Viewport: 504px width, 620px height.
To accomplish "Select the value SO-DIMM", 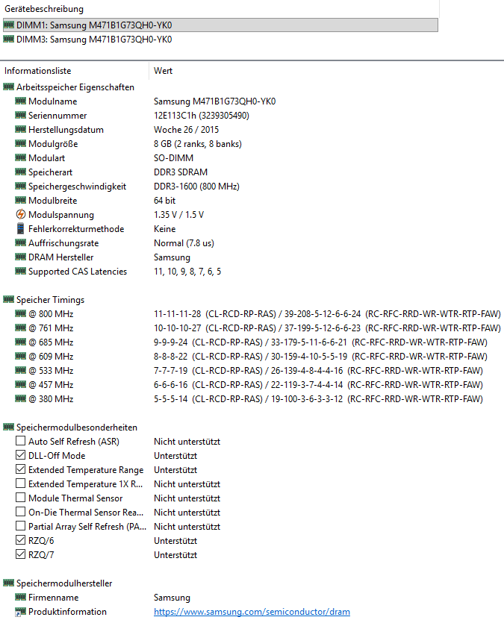I will click(x=173, y=157).
